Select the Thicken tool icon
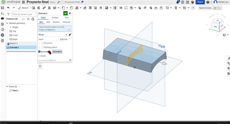Viewport: 230px width, 124px height. point(55,8)
